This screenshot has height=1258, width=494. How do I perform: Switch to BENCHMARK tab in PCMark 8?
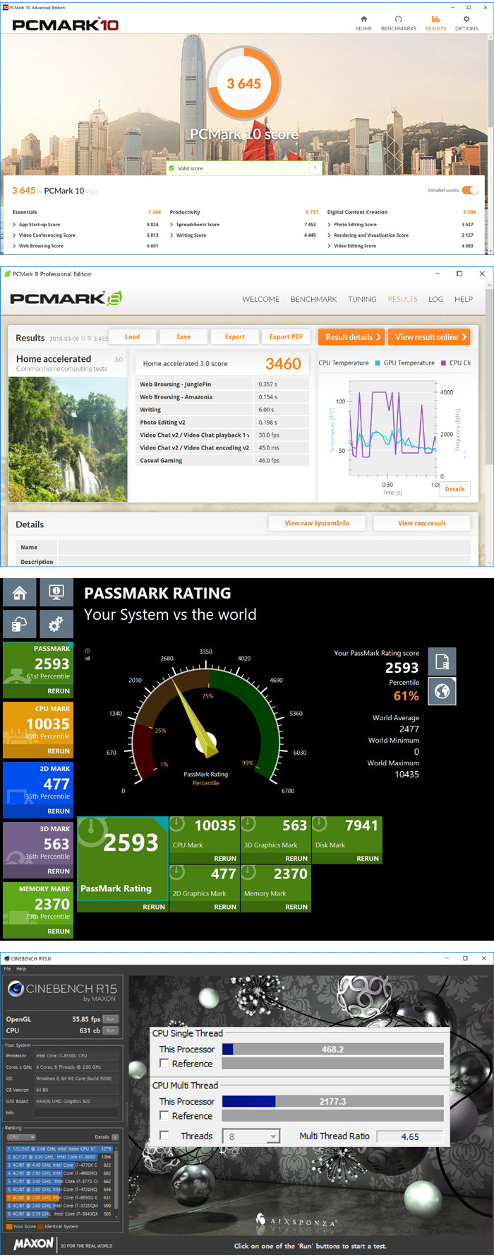(x=313, y=299)
